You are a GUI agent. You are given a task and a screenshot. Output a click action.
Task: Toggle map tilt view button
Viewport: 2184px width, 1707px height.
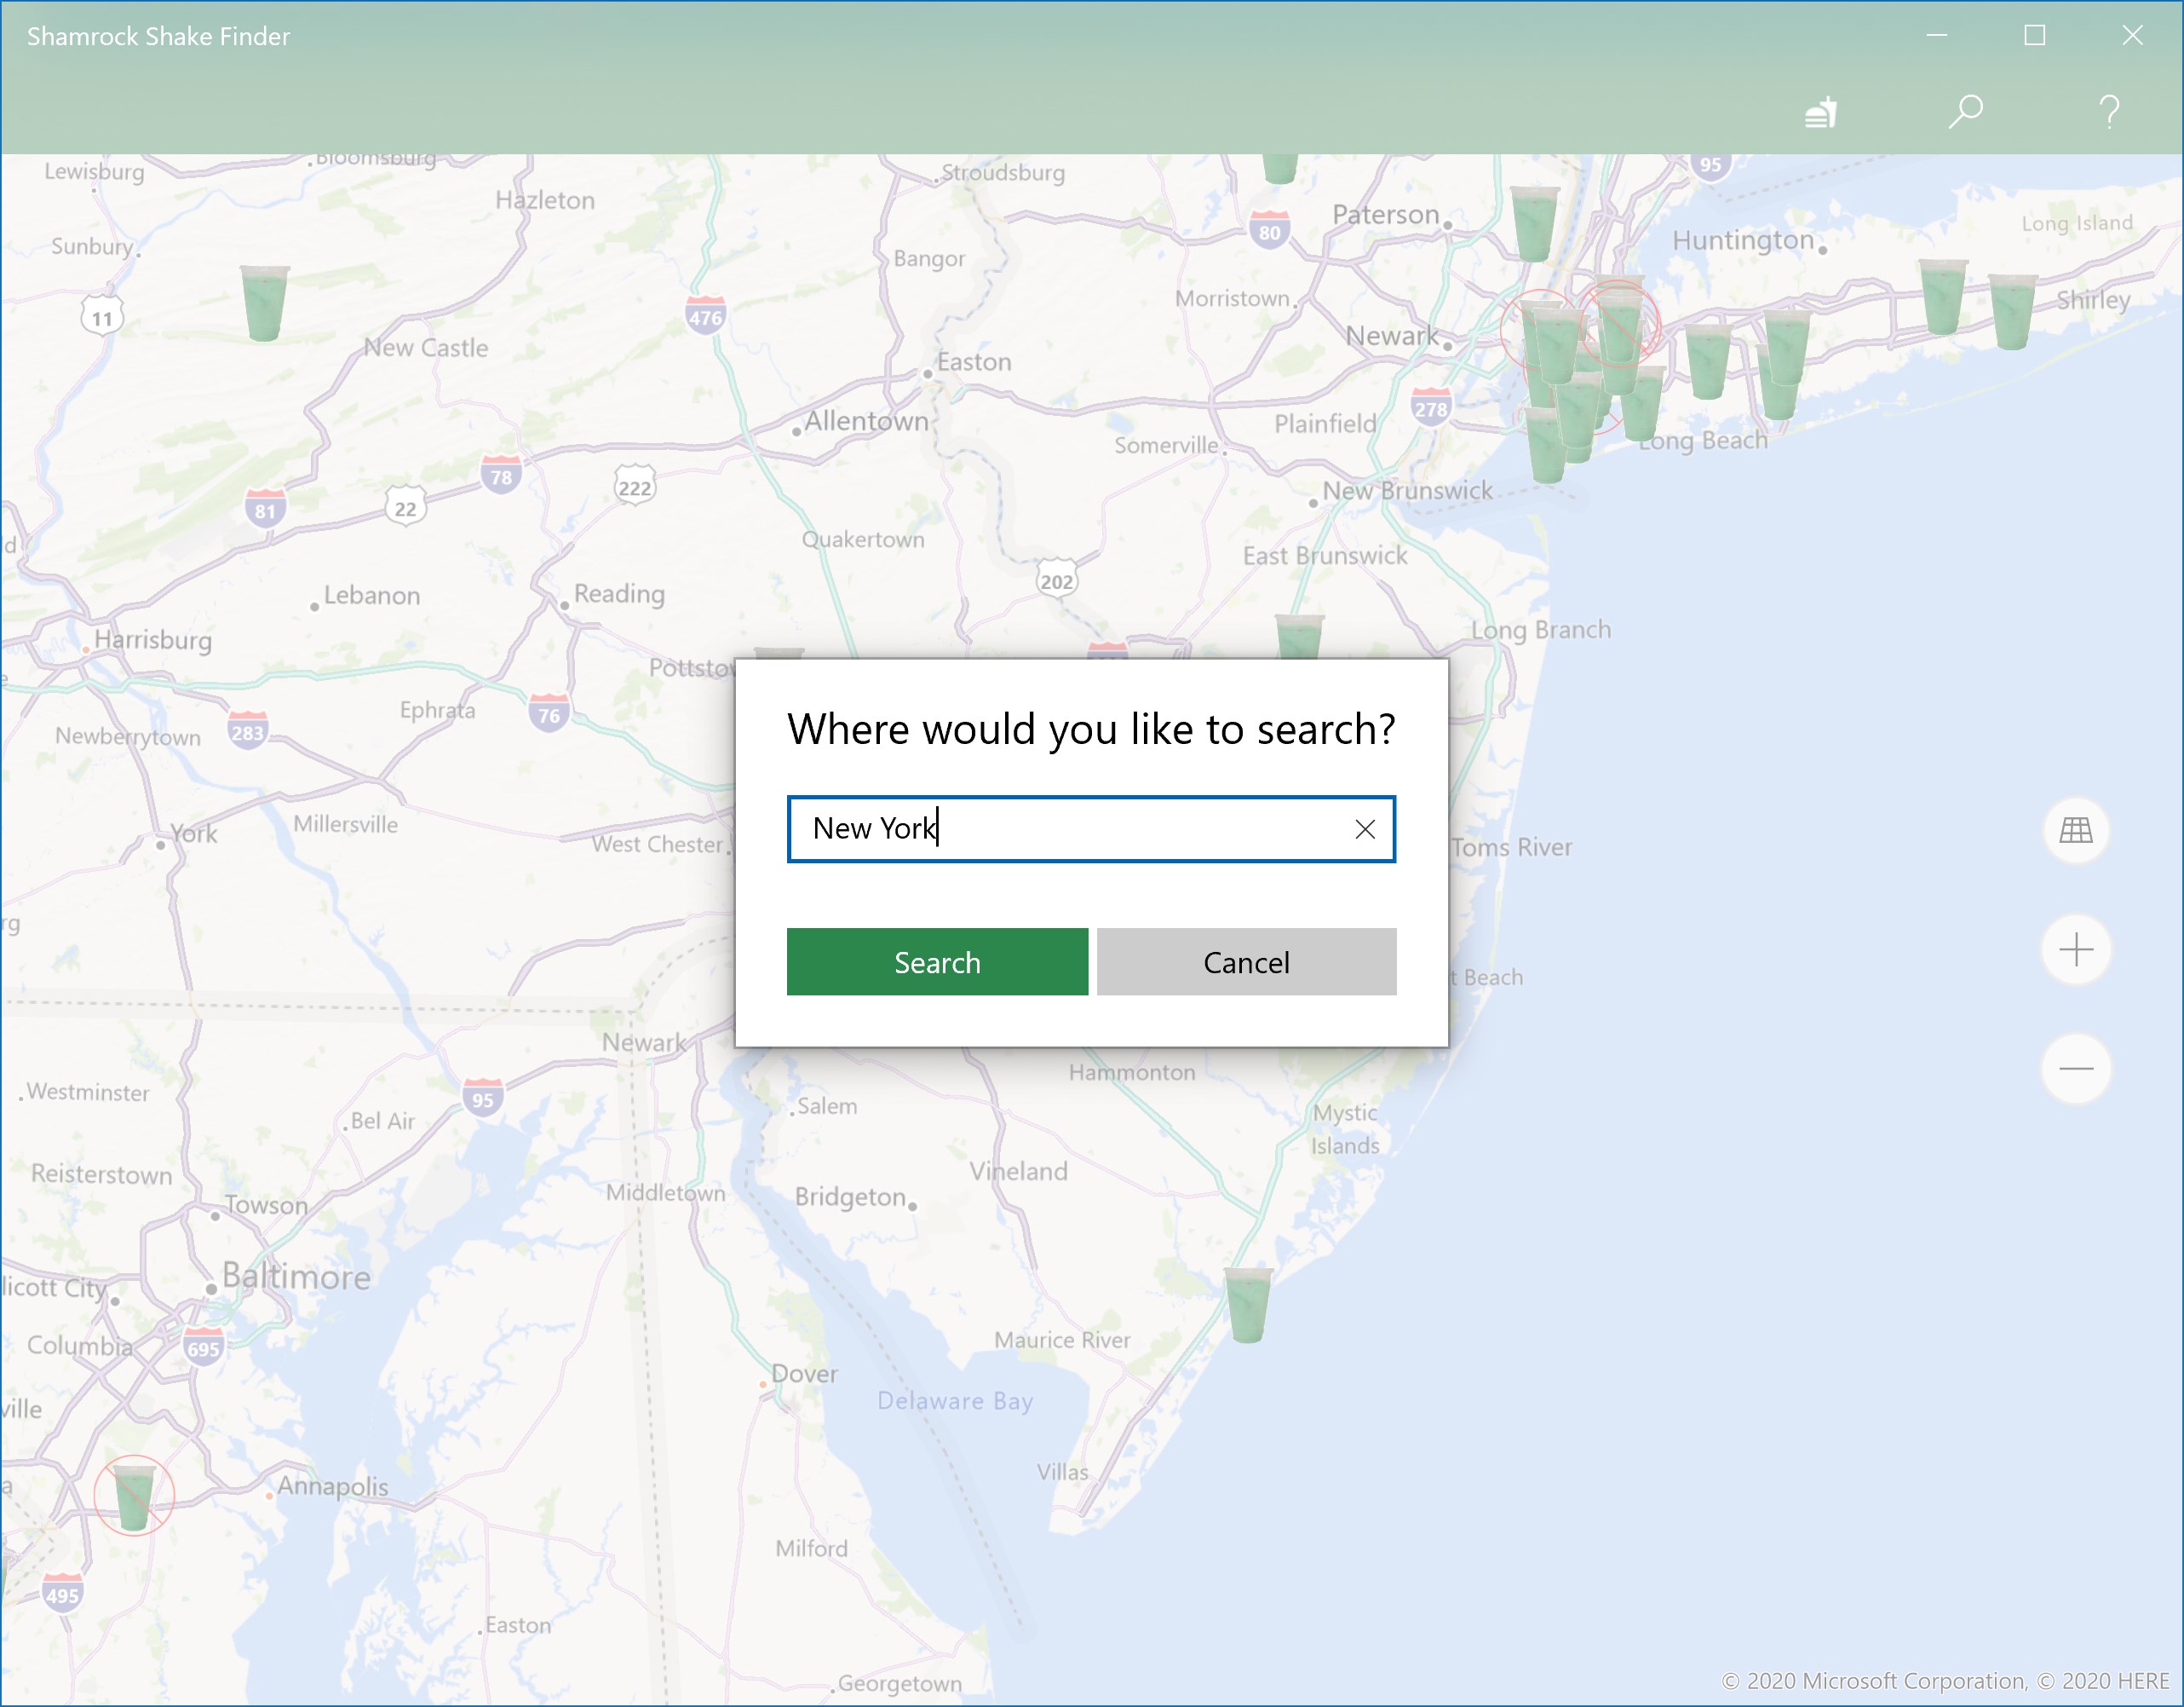pos(2075,829)
